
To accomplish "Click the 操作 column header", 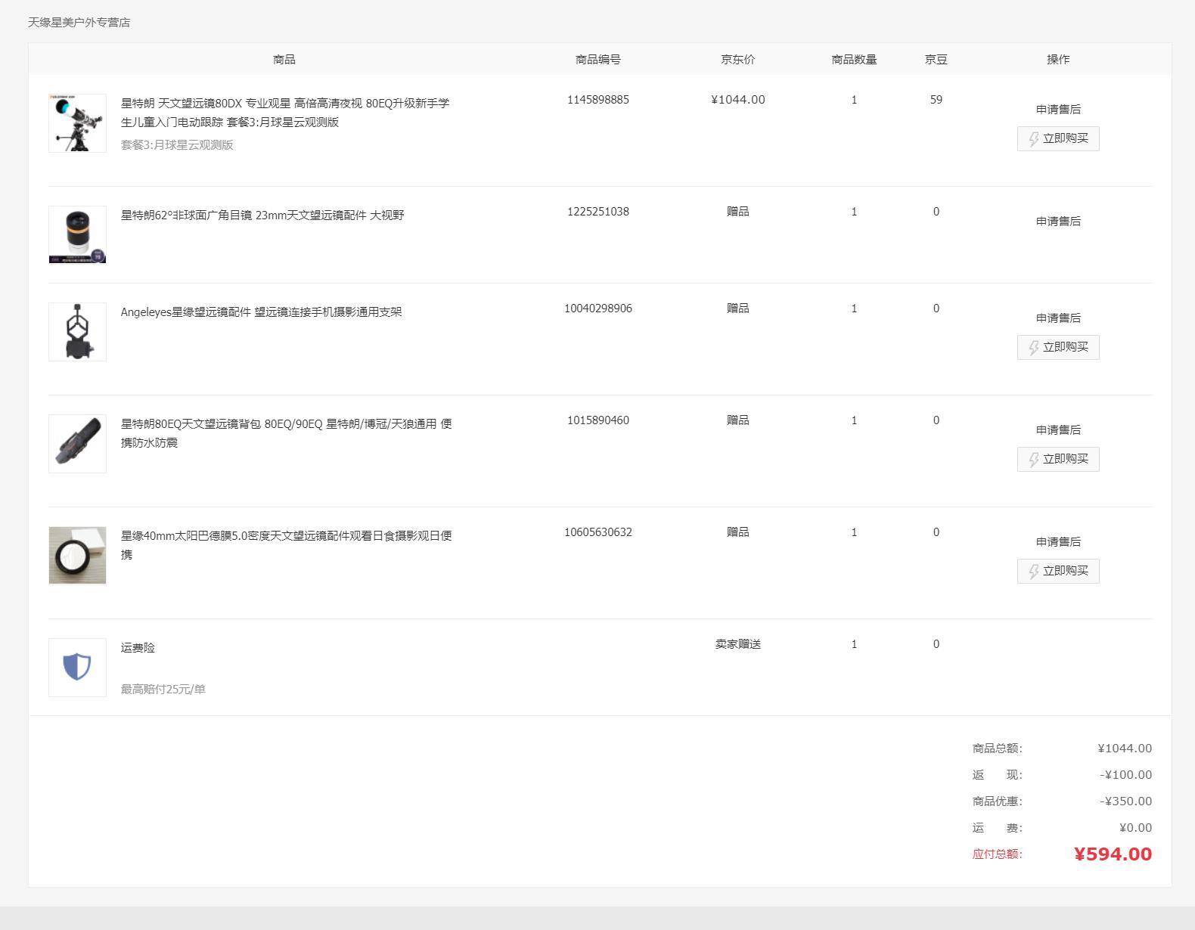I will point(1058,60).
